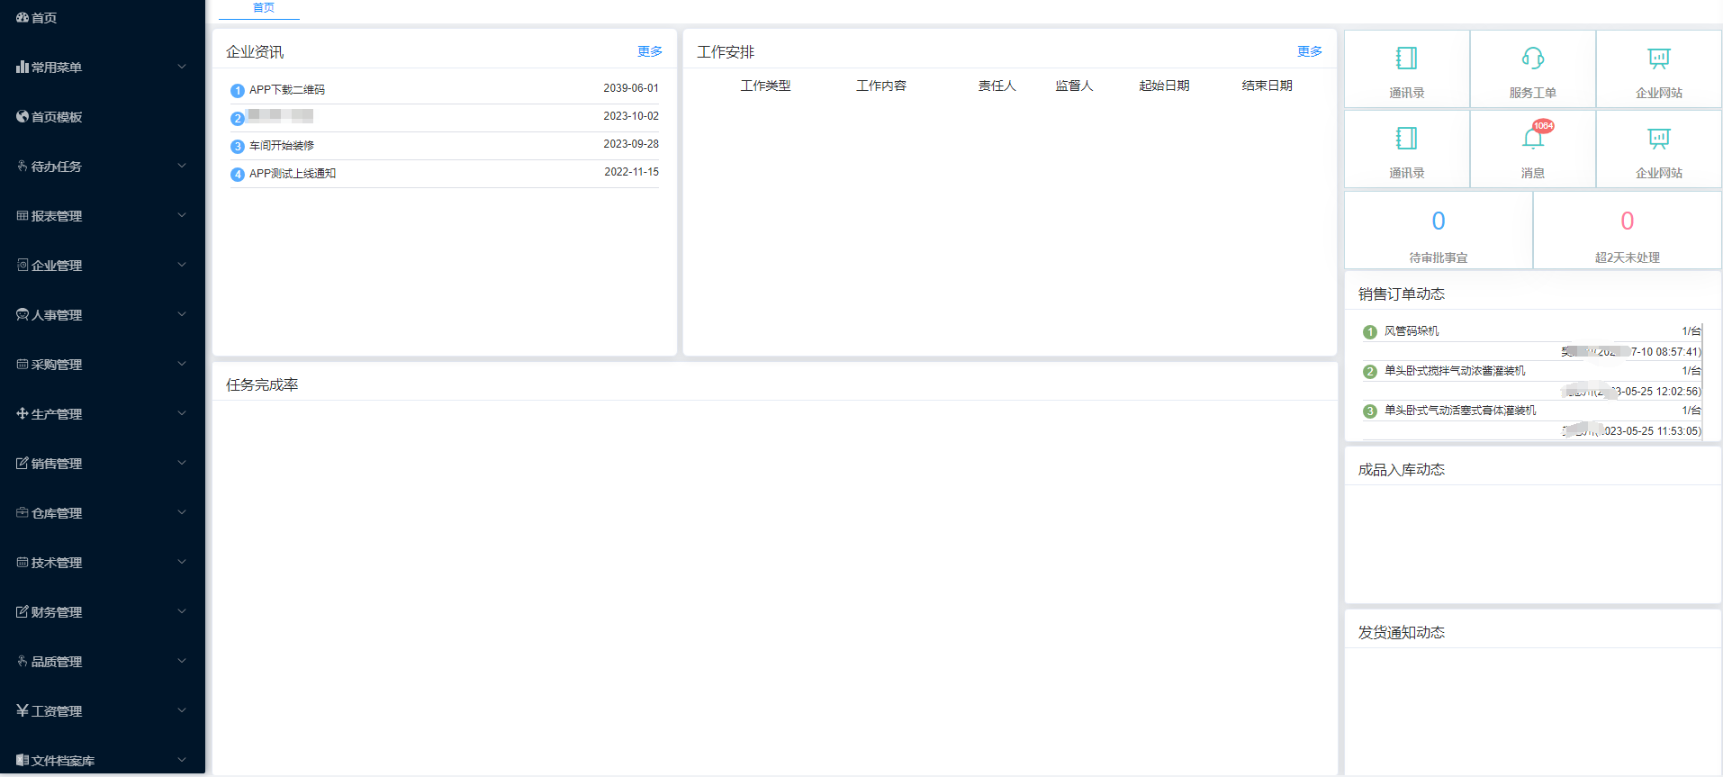Click the 工资管理 yen icon
This screenshot has height=777, width=1723.
click(x=23, y=710)
